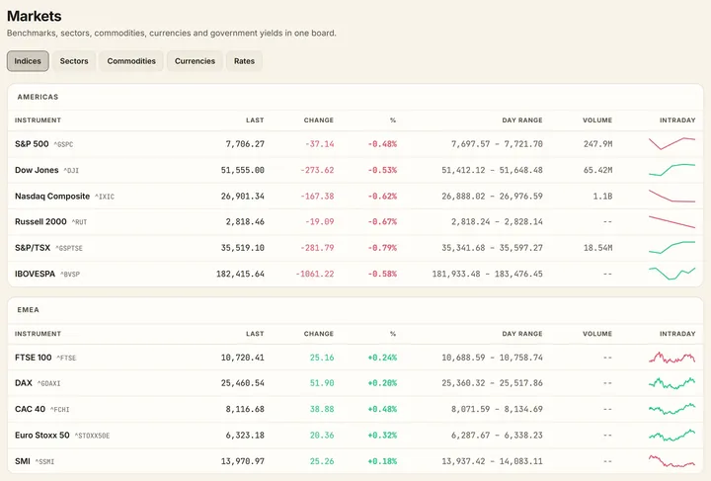Open the DAX instrument
The height and width of the screenshot is (481, 711).
coord(24,383)
